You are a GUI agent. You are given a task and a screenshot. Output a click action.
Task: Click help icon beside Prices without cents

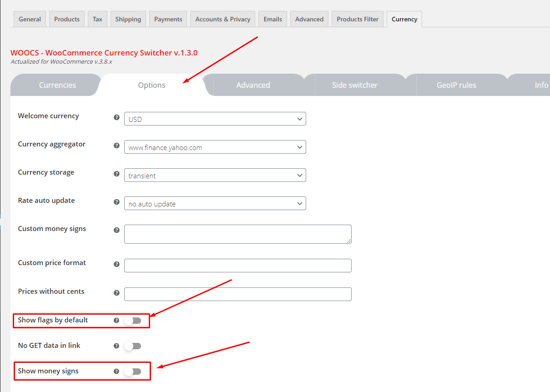pyautogui.click(x=116, y=293)
